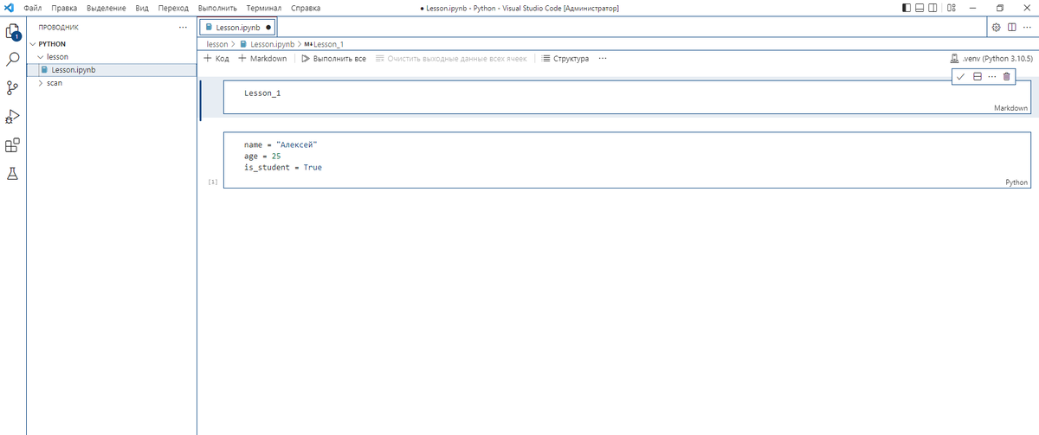Open more cell actions ellipsis
Screen dimensions: 1039x435
(991, 77)
